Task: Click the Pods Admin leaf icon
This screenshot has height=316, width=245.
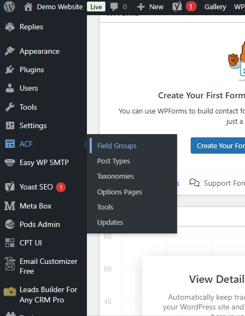Action: coord(10,224)
